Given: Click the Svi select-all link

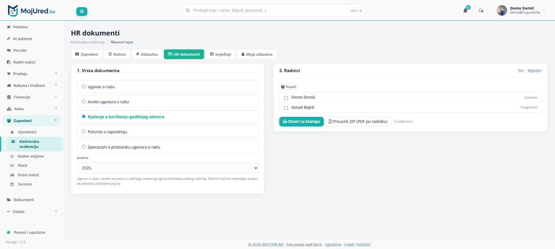Looking at the screenshot, I should (x=520, y=71).
